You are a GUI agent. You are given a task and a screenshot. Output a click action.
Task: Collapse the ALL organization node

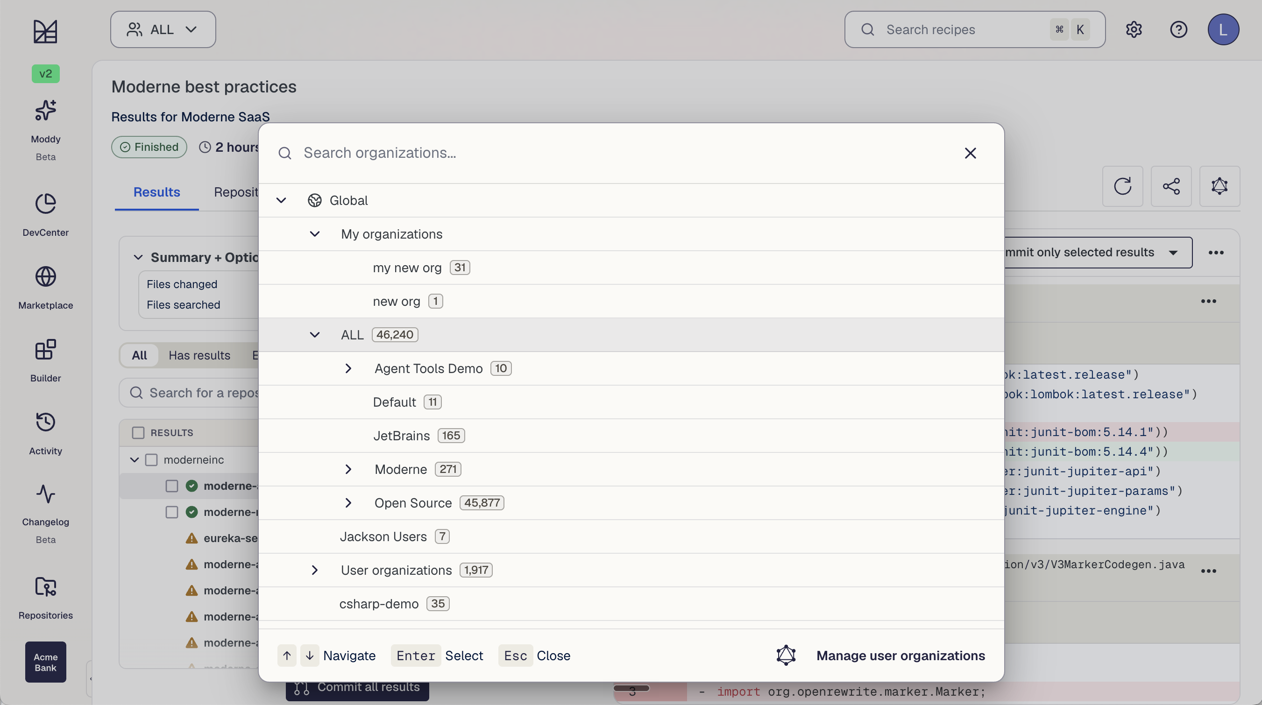(x=314, y=335)
